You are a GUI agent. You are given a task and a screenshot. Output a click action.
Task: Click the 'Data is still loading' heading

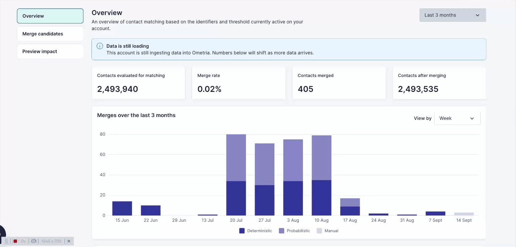128,46
